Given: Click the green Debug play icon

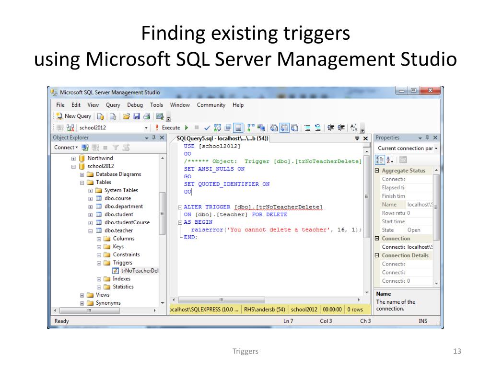Looking at the screenshot, I should (x=187, y=127).
